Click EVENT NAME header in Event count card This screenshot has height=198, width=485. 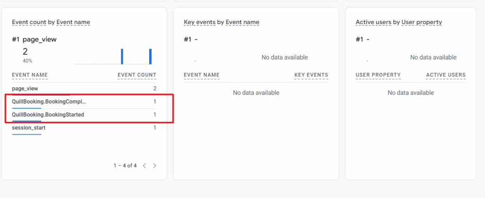click(x=30, y=75)
